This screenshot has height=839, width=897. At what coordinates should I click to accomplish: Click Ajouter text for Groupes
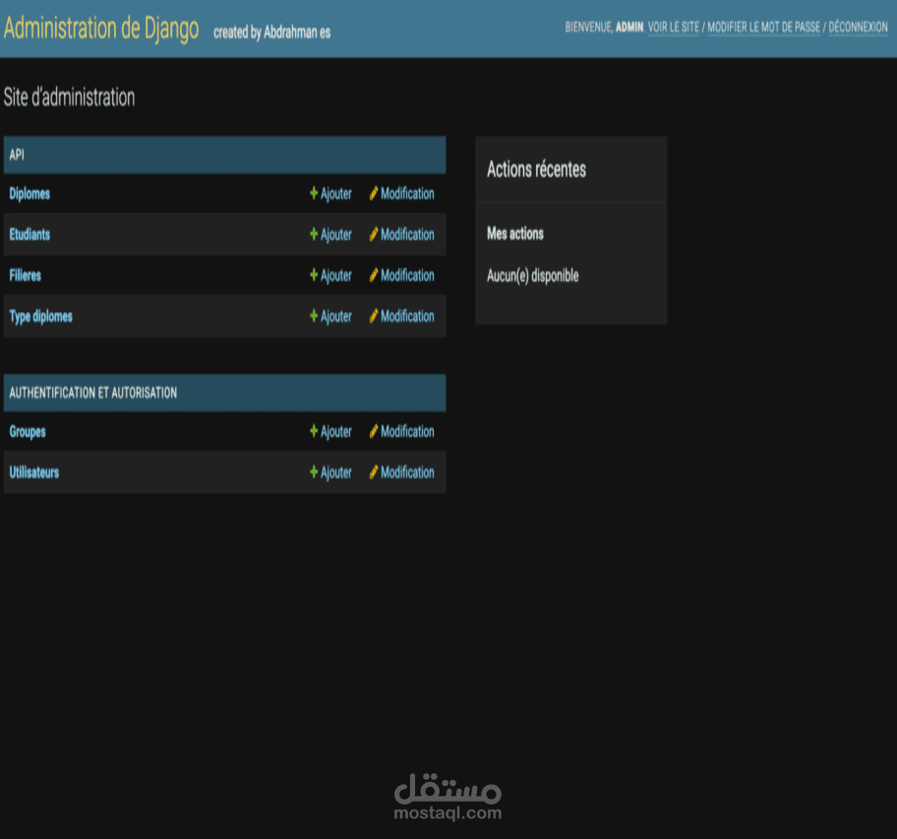(x=335, y=431)
